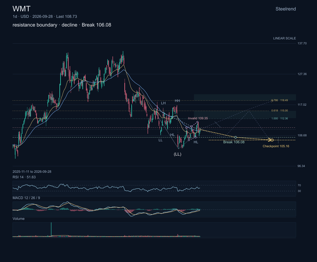Click the 117.02 price axis label
Image resolution: width=317 pixels, height=262 pixels.
click(x=302, y=105)
